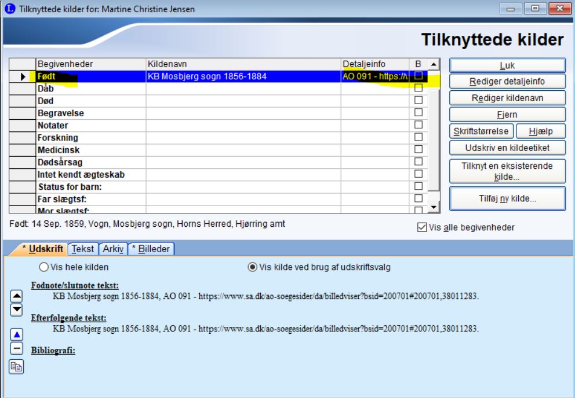The width and height of the screenshot is (575, 398).
Task: Click the Begivenheder column header
Action: [x=91, y=64]
